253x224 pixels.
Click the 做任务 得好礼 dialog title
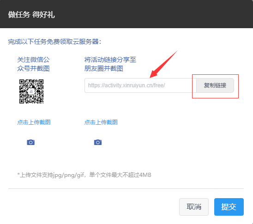pyautogui.click(x=31, y=15)
